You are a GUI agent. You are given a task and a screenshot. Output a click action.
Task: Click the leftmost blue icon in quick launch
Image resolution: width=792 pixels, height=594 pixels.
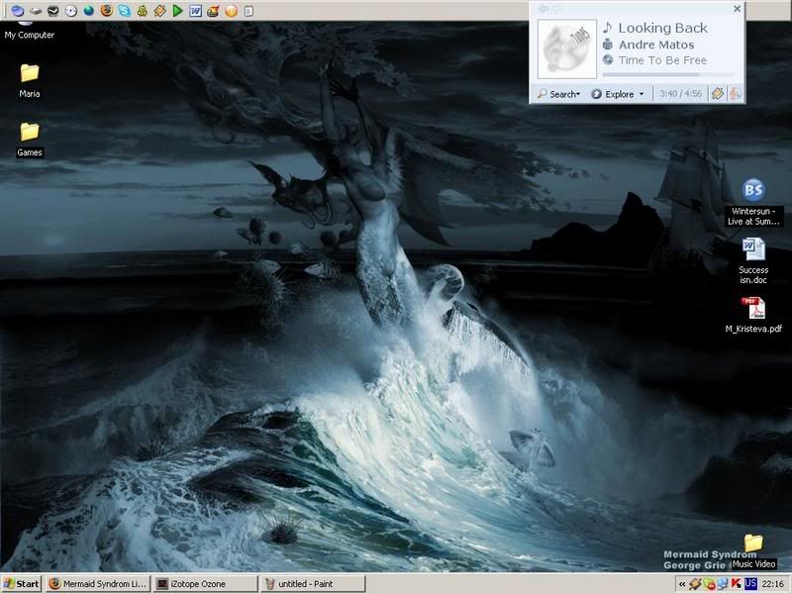[18, 11]
